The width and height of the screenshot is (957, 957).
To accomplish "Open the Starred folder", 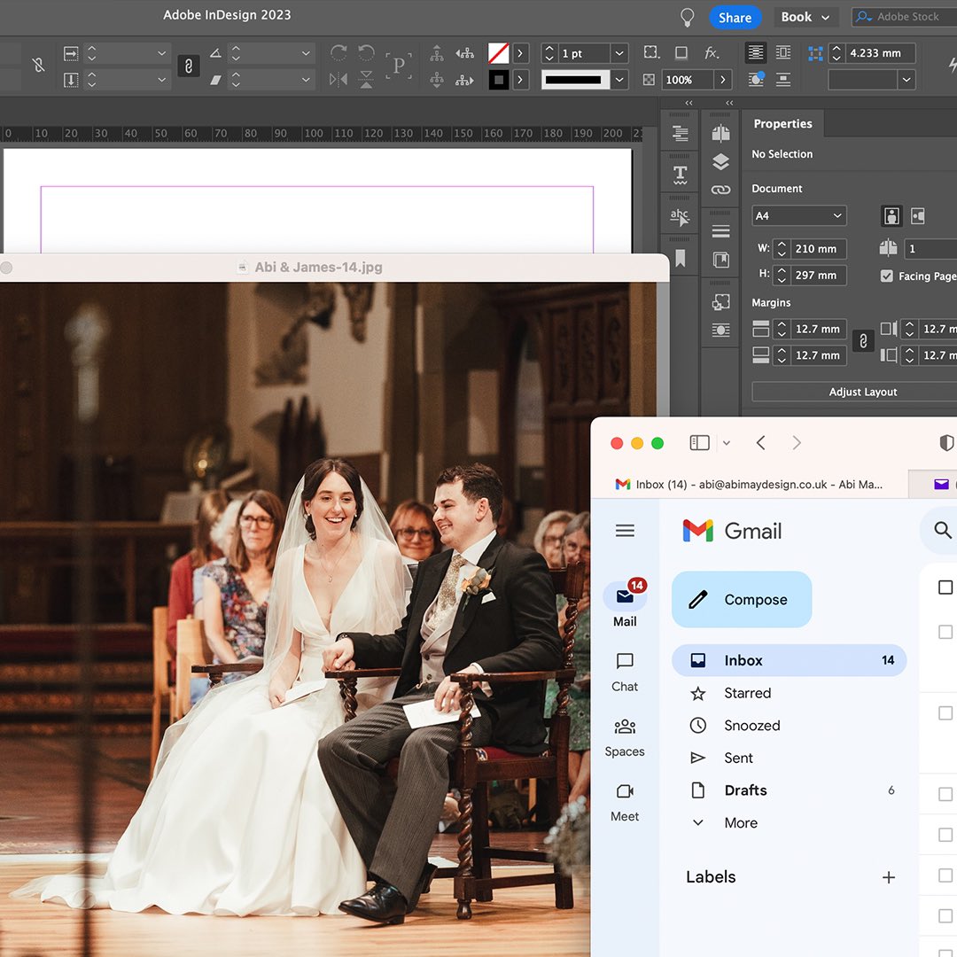I will coord(790,693).
